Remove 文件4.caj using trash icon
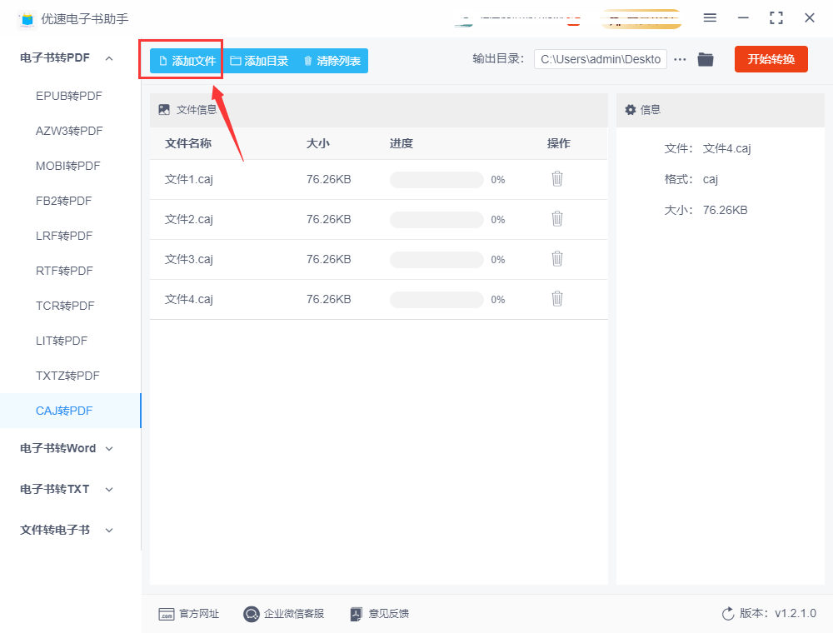 (x=556, y=298)
